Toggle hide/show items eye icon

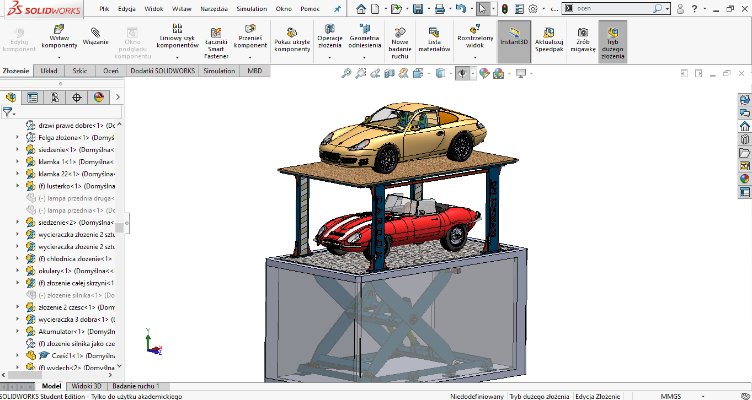pyautogui.click(x=462, y=73)
